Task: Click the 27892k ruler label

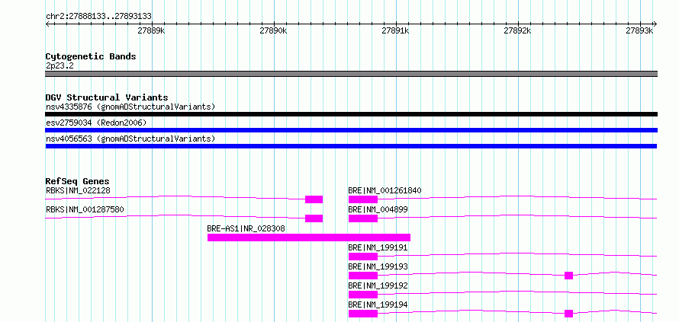Action: click(517, 30)
